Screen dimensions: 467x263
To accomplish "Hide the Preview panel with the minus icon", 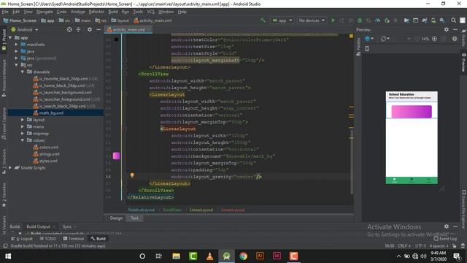I will (x=455, y=29).
